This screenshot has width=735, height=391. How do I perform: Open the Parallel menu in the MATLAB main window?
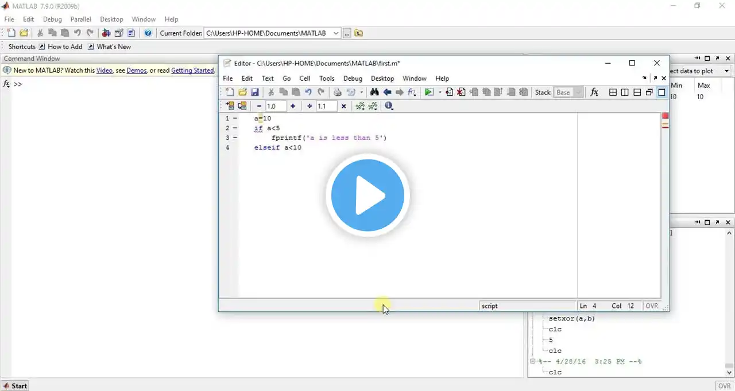[x=81, y=19]
